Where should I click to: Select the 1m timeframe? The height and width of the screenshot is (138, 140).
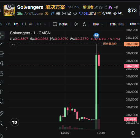(16, 24)
